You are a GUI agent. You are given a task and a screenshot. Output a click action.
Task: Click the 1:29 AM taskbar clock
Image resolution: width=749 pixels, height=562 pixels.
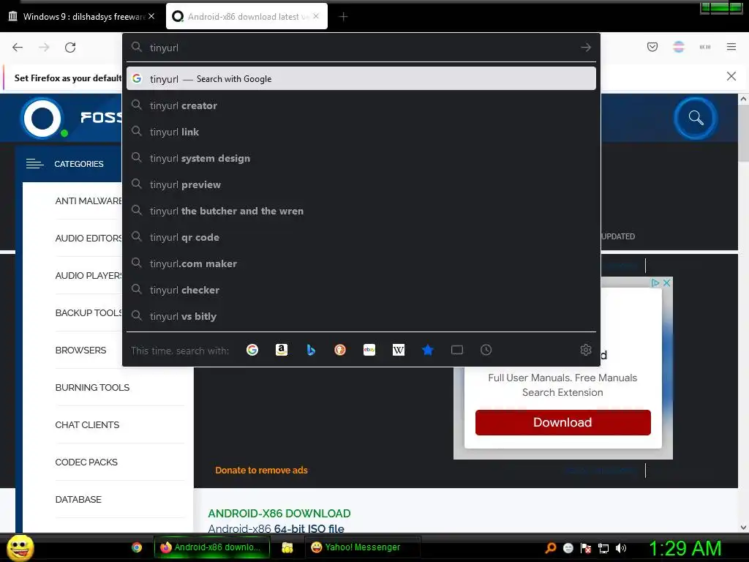coord(685,548)
